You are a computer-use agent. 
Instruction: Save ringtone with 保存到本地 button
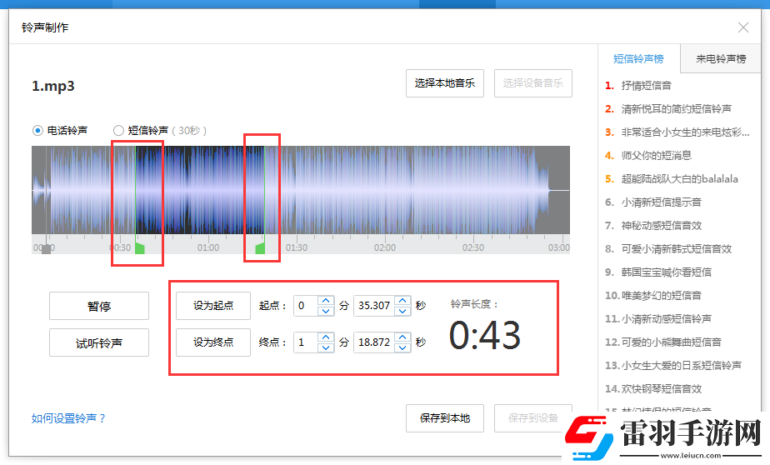(445, 418)
